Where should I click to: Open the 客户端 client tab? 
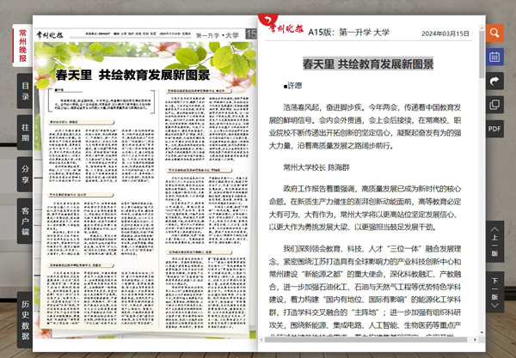point(25,221)
